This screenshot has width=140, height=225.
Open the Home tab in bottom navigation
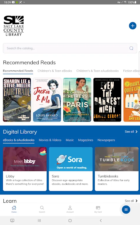pyautogui.click(x=14, y=209)
